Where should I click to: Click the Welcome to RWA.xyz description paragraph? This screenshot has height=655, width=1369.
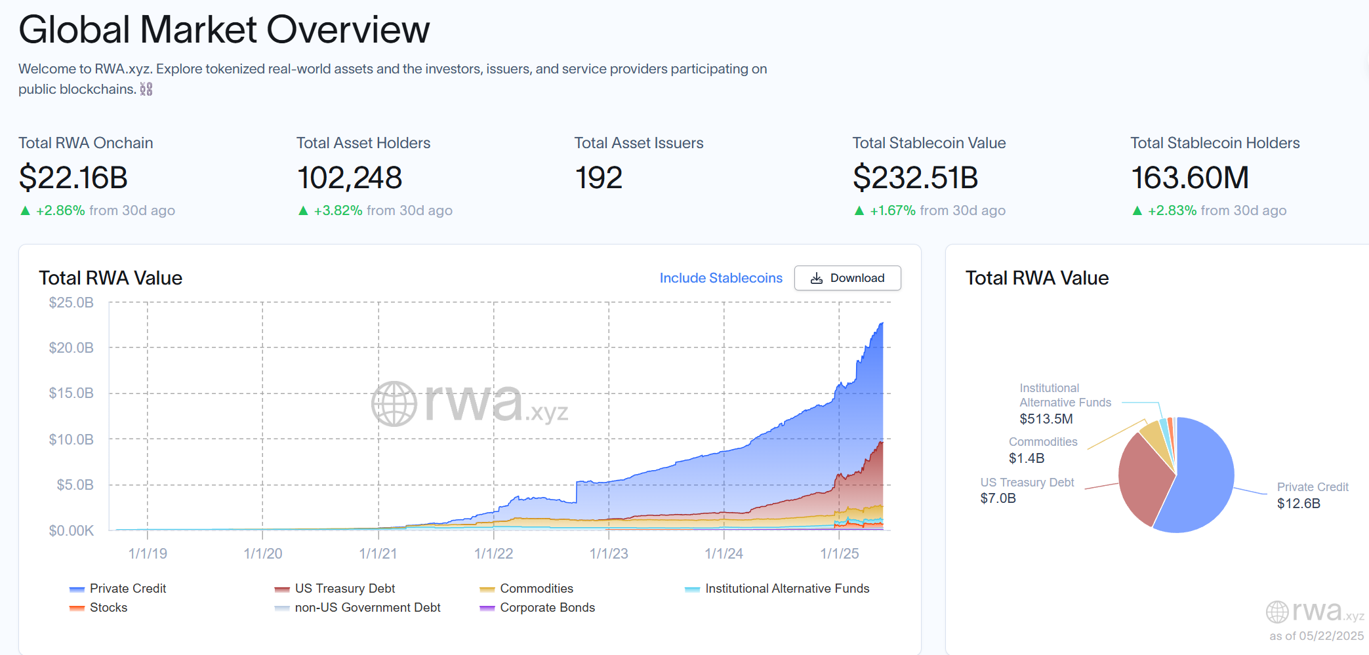(392, 79)
